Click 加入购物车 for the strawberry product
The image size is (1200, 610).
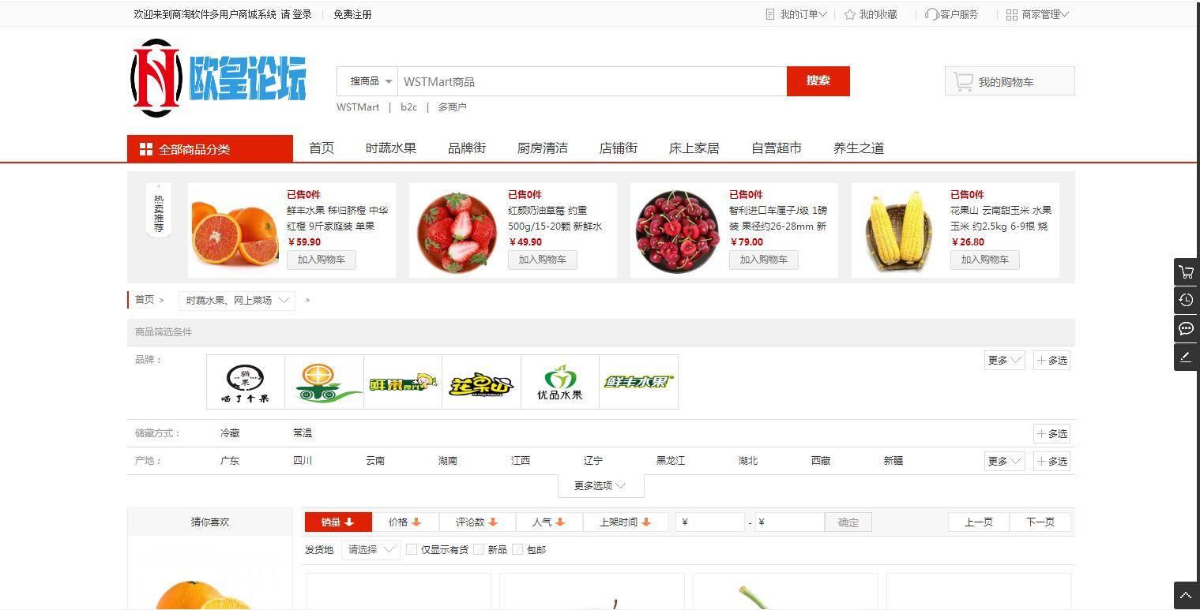coord(542,260)
